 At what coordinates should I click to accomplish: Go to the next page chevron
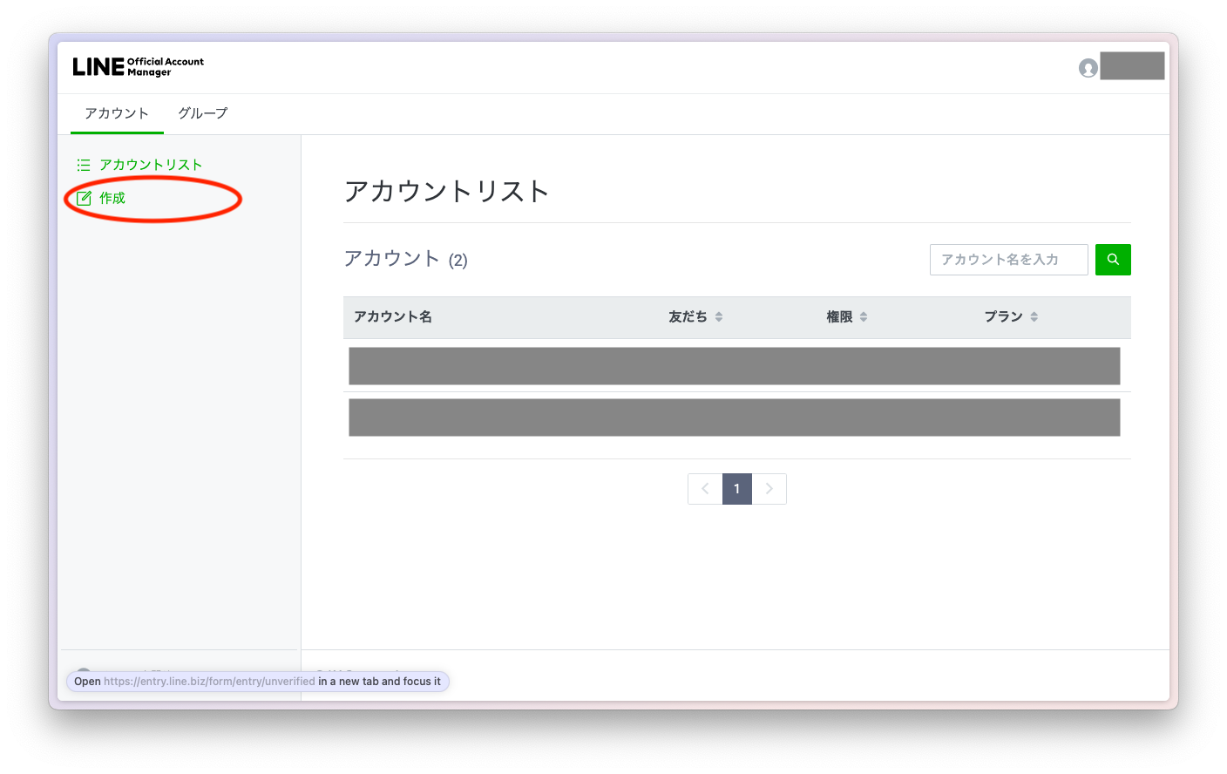[769, 489]
